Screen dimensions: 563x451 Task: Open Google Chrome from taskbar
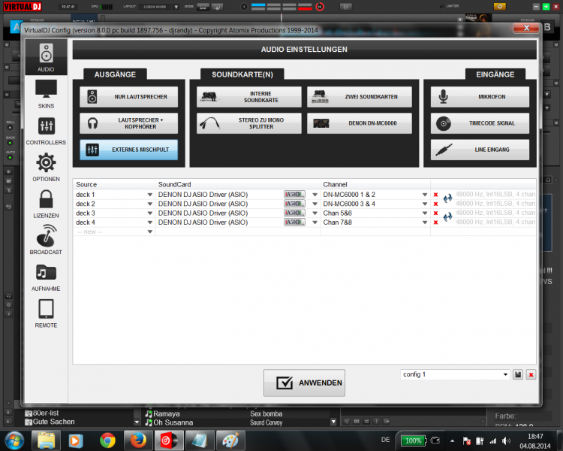[107, 440]
